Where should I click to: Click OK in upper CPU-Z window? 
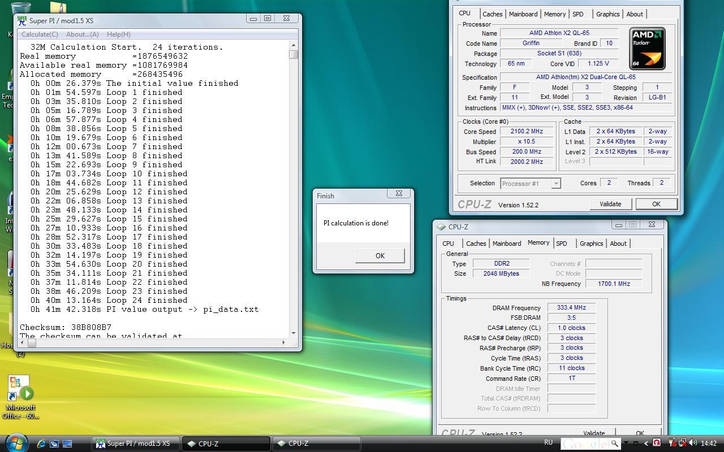point(656,204)
